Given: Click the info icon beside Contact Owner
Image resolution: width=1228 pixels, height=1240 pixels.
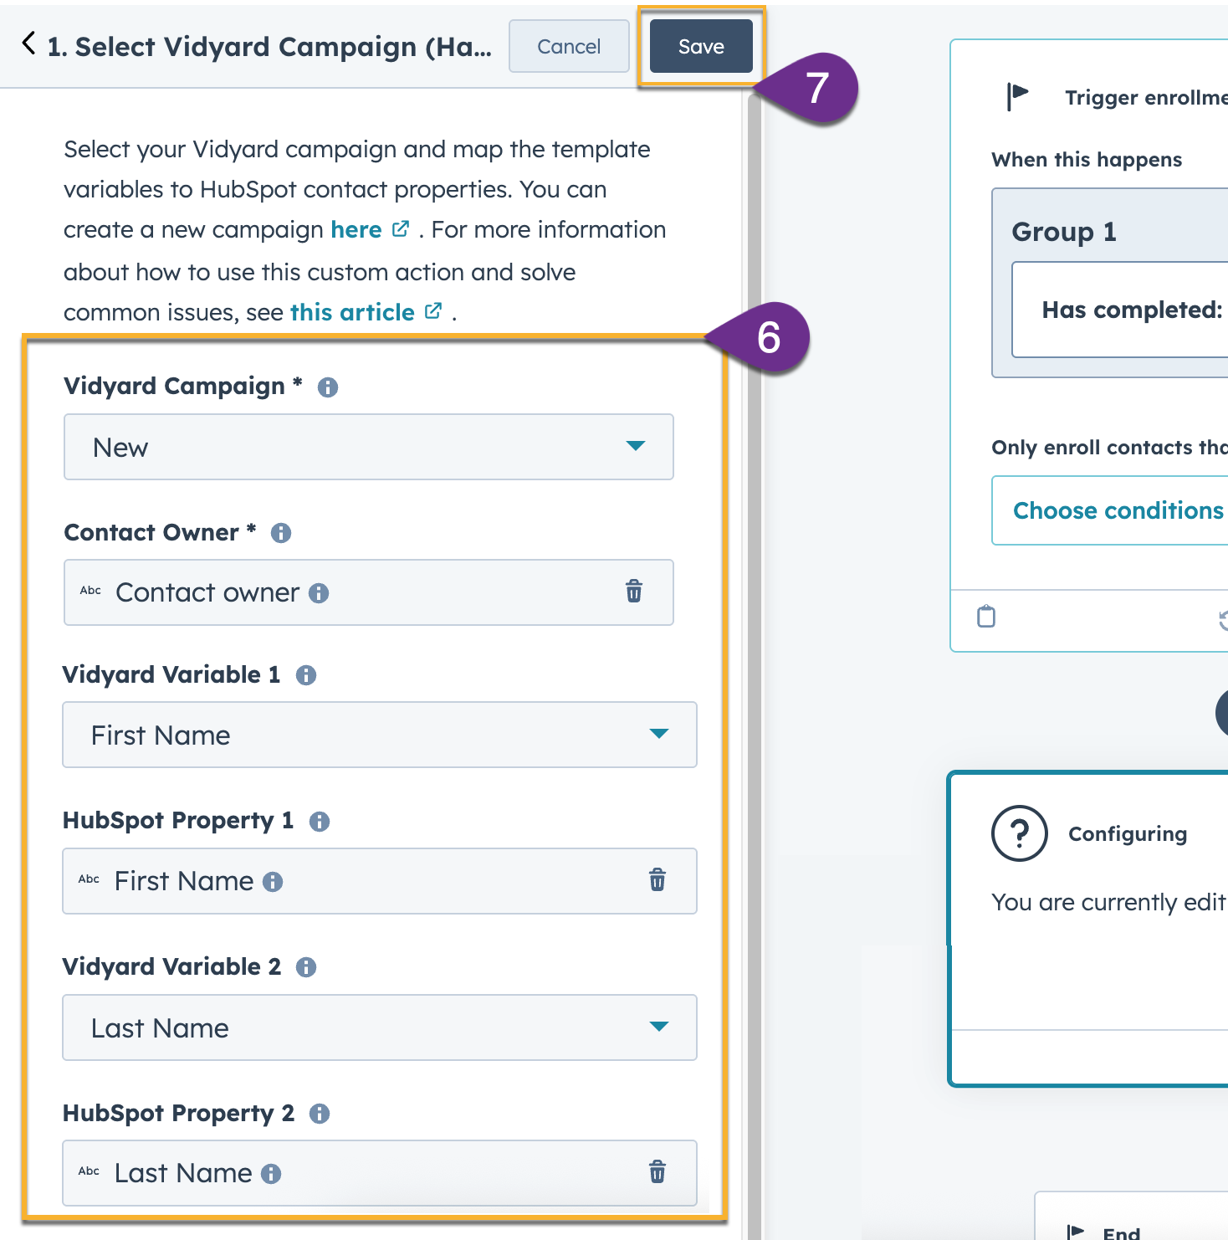Looking at the screenshot, I should point(280,533).
